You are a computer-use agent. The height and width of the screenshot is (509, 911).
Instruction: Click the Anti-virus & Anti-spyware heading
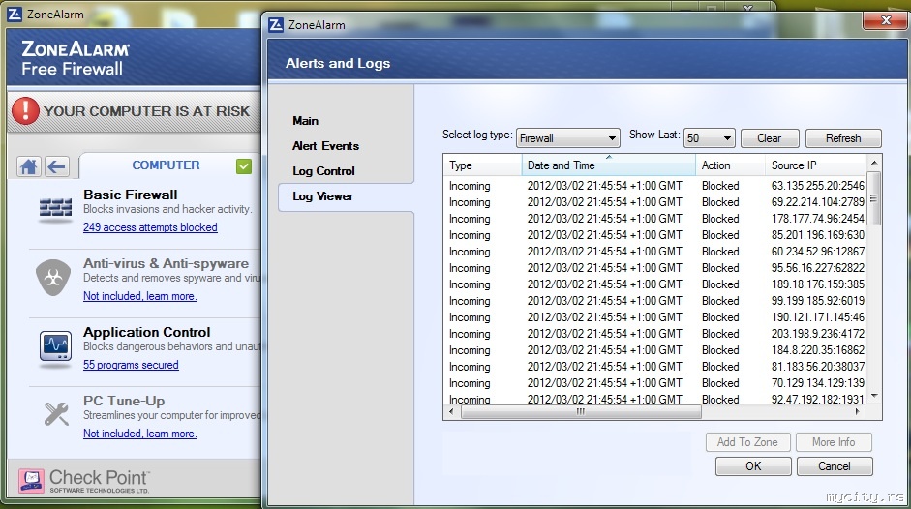click(167, 264)
